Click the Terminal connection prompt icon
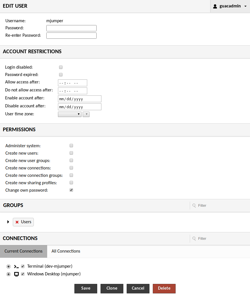Screen dimensions: 250x299 pyautogui.click(x=16, y=267)
